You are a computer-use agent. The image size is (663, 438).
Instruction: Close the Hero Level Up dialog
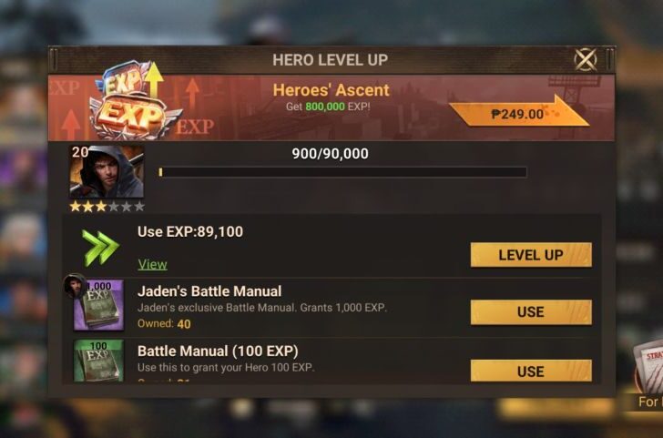(586, 59)
